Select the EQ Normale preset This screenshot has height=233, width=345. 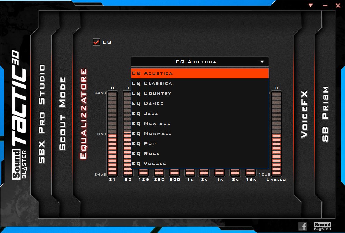tap(200, 133)
